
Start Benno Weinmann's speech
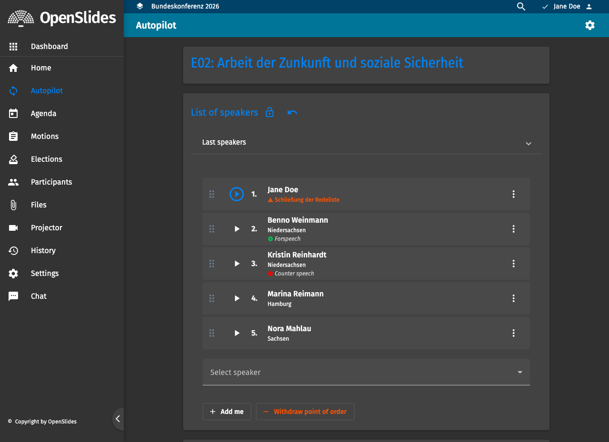click(x=237, y=229)
